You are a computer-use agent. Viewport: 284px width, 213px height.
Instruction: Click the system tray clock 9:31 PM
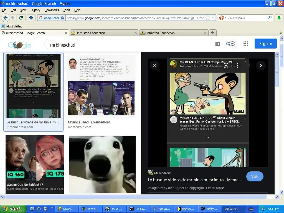[x=274, y=209]
